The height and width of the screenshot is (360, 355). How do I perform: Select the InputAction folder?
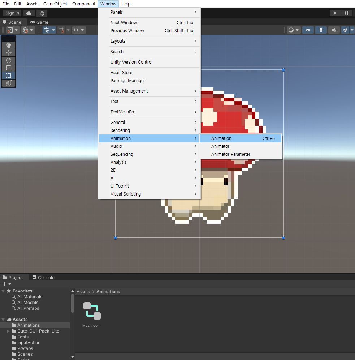(29, 343)
